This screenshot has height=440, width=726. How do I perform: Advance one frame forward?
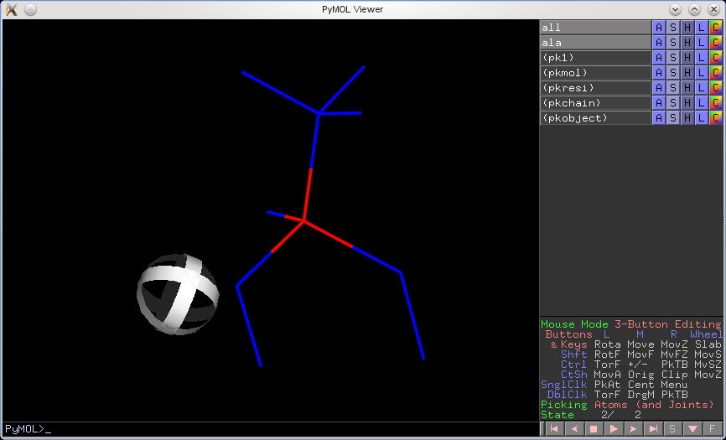(633, 429)
